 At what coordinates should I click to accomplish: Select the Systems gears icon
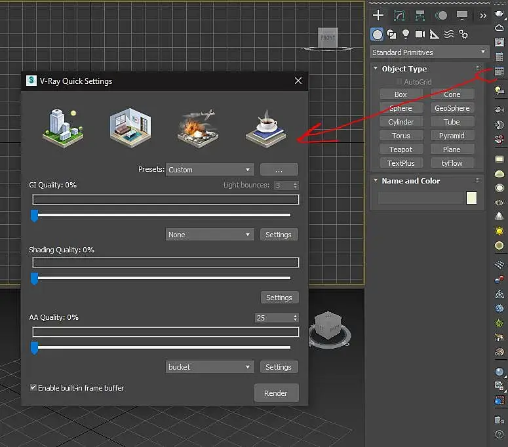point(463,34)
